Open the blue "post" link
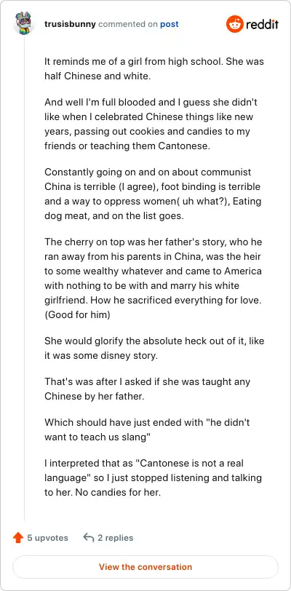 coord(170,25)
